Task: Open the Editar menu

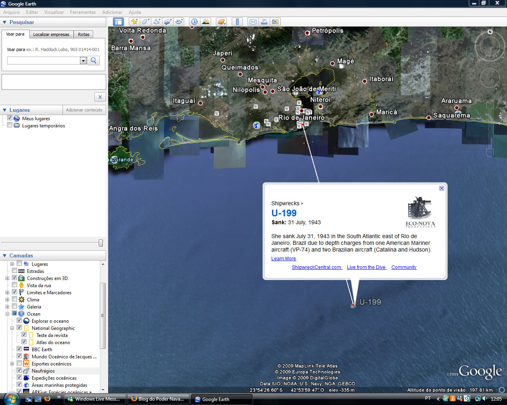Action: pos(32,12)
